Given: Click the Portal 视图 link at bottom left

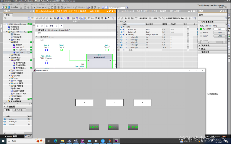Looking at the screenshot, I should click(x=11, y=136).
